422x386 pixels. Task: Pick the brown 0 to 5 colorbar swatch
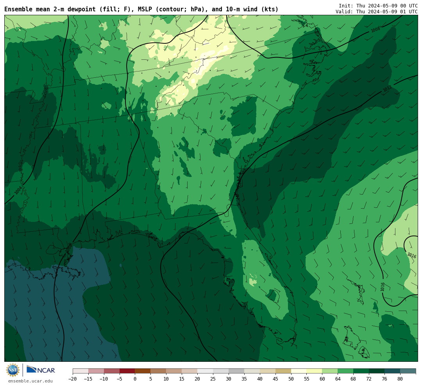pyautogui.click(x=143, y=371)
